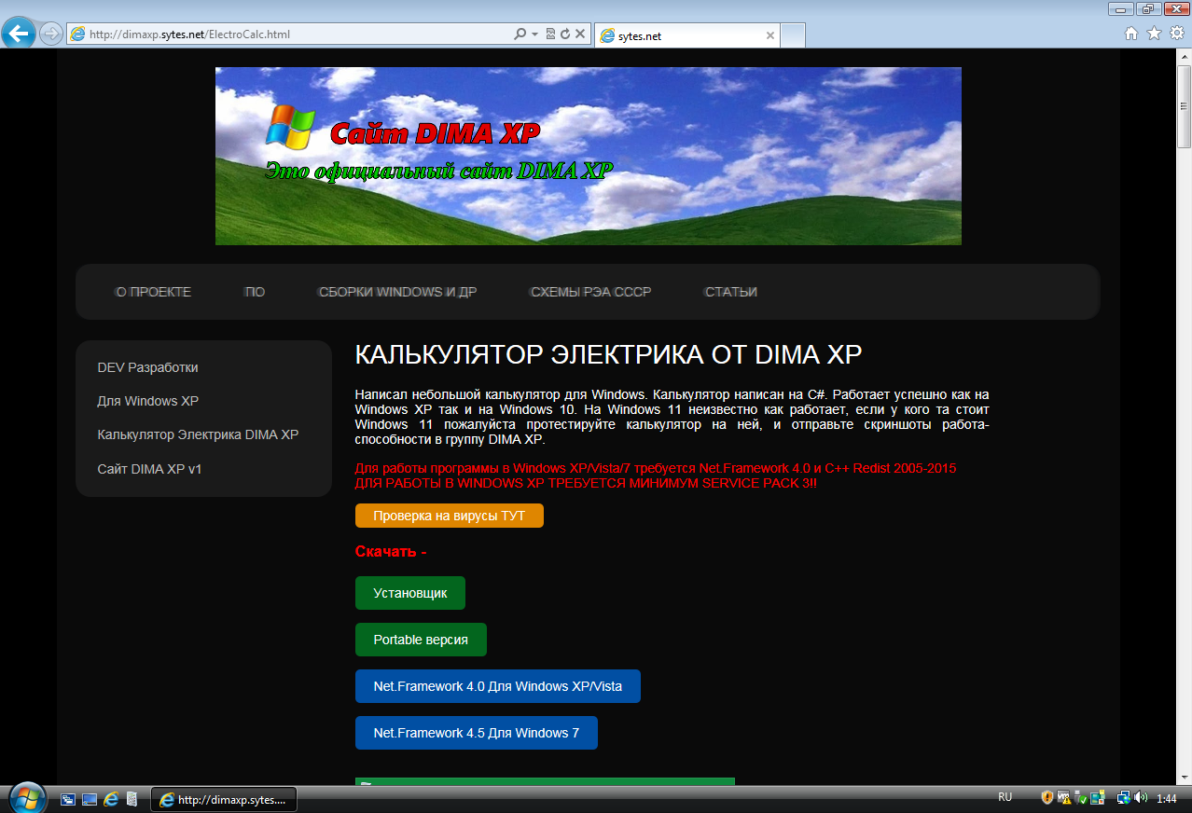Viewport: 1192px width, 813px height.
Task: Open Favorites star icon
Action: click(x=1154, y=34)
